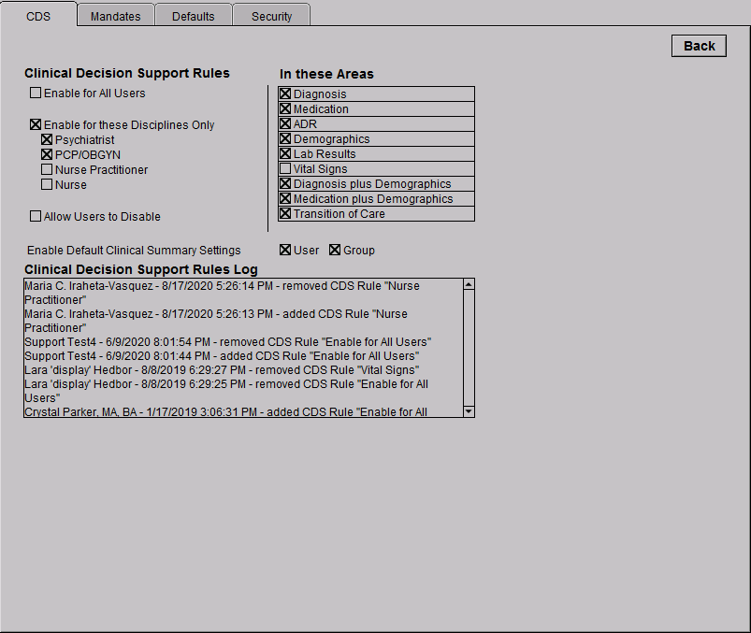Check the Vital Signs area
The height and width of the screenshot is (633, 751).
tap(286, 169)
